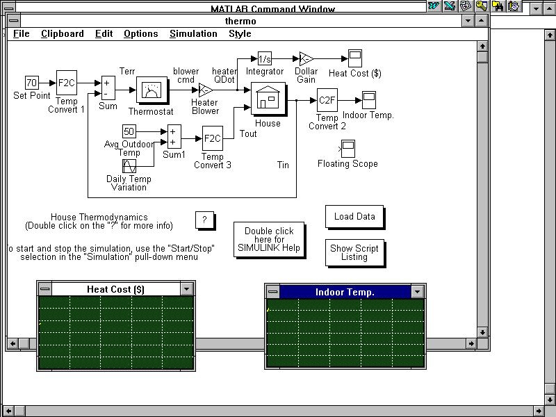Click Command Window vertical scrollbar up arrow
Image resolution: width=556 pixels, height=417 pixels.
[x=550, y=35]
